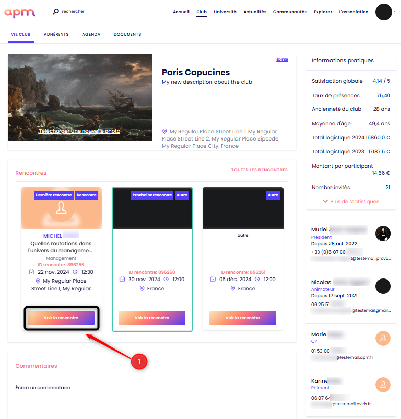This screenshot has height=419, width=401.
Task: Open Communautés menu item
Action: pyautogui.click(x=290, y=12)
